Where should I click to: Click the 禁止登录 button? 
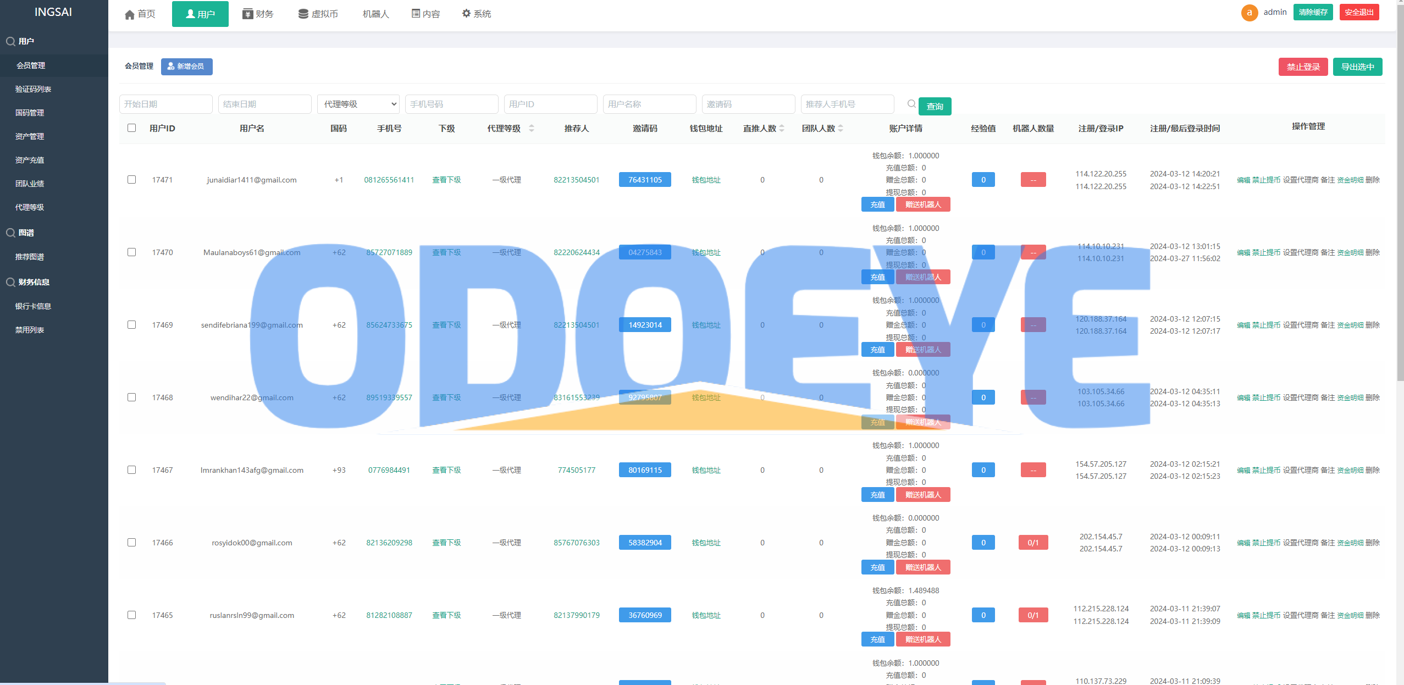(x=1303, y=67)
